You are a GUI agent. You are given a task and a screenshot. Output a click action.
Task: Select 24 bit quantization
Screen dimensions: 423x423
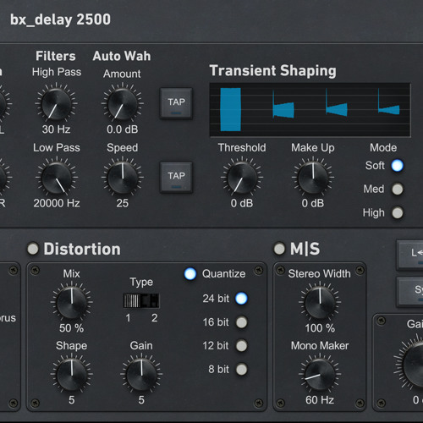(241, 299)
